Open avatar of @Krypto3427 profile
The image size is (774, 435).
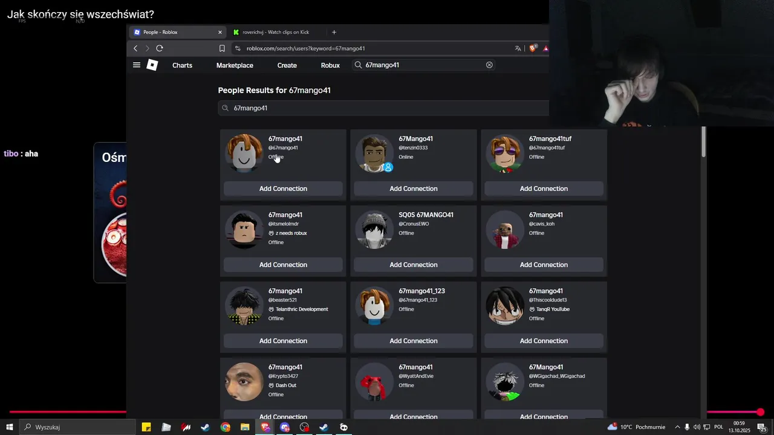point(244,382)
